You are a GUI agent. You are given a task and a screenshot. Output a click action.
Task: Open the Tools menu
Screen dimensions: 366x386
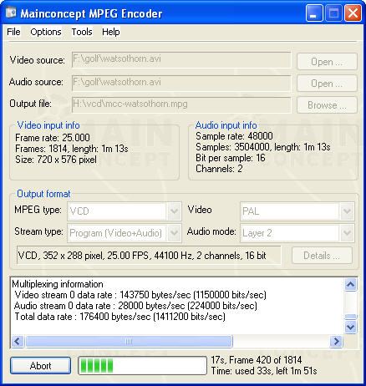82,32
